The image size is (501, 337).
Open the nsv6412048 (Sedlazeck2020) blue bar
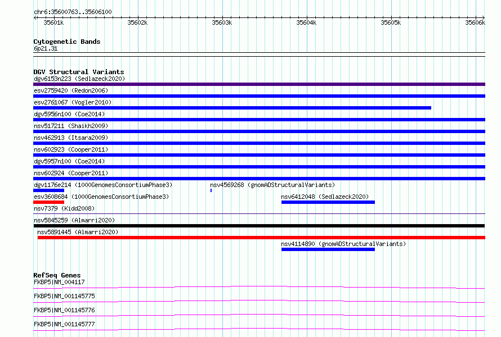pos(328,202)
